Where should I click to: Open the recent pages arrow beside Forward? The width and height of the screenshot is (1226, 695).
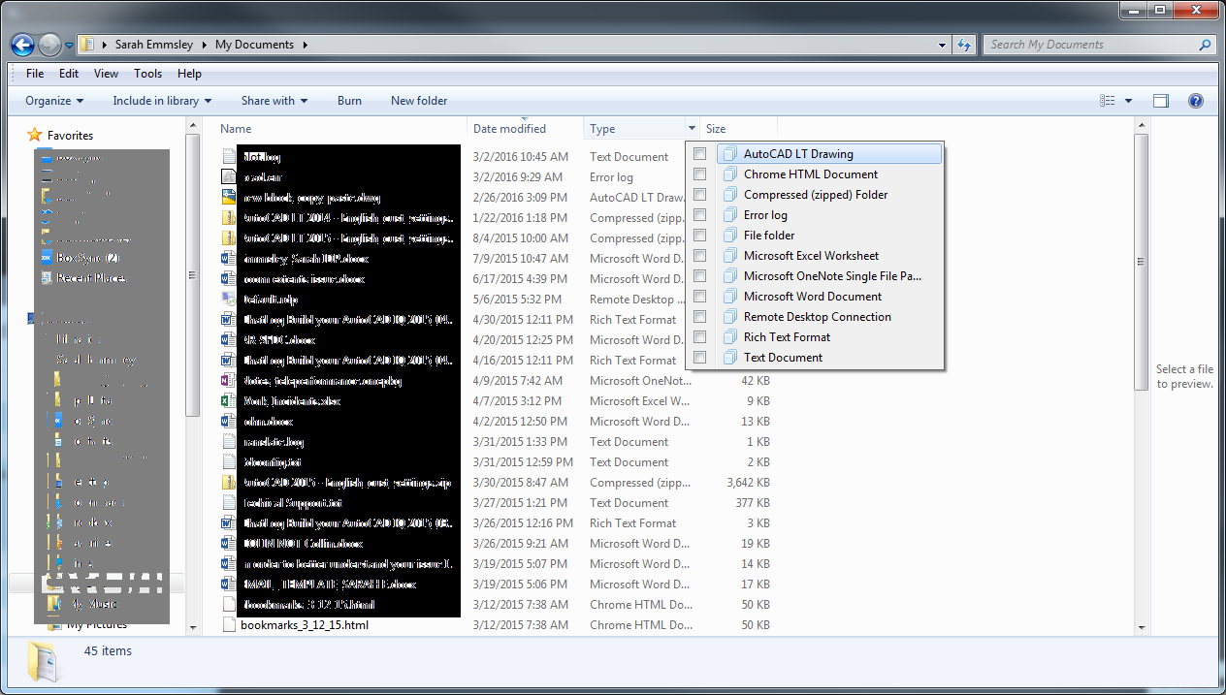[68, 46]
